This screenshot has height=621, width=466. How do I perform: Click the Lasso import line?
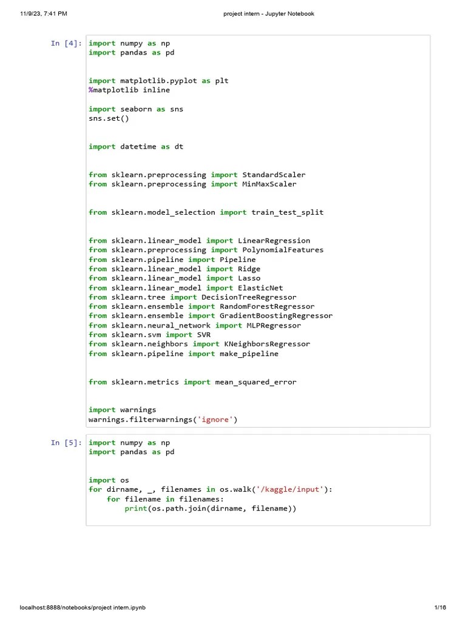[174, 278]
